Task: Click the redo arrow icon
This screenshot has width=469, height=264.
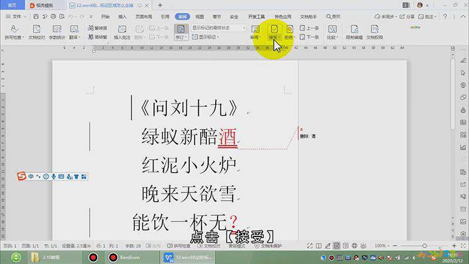Action: tap(82, 16)
